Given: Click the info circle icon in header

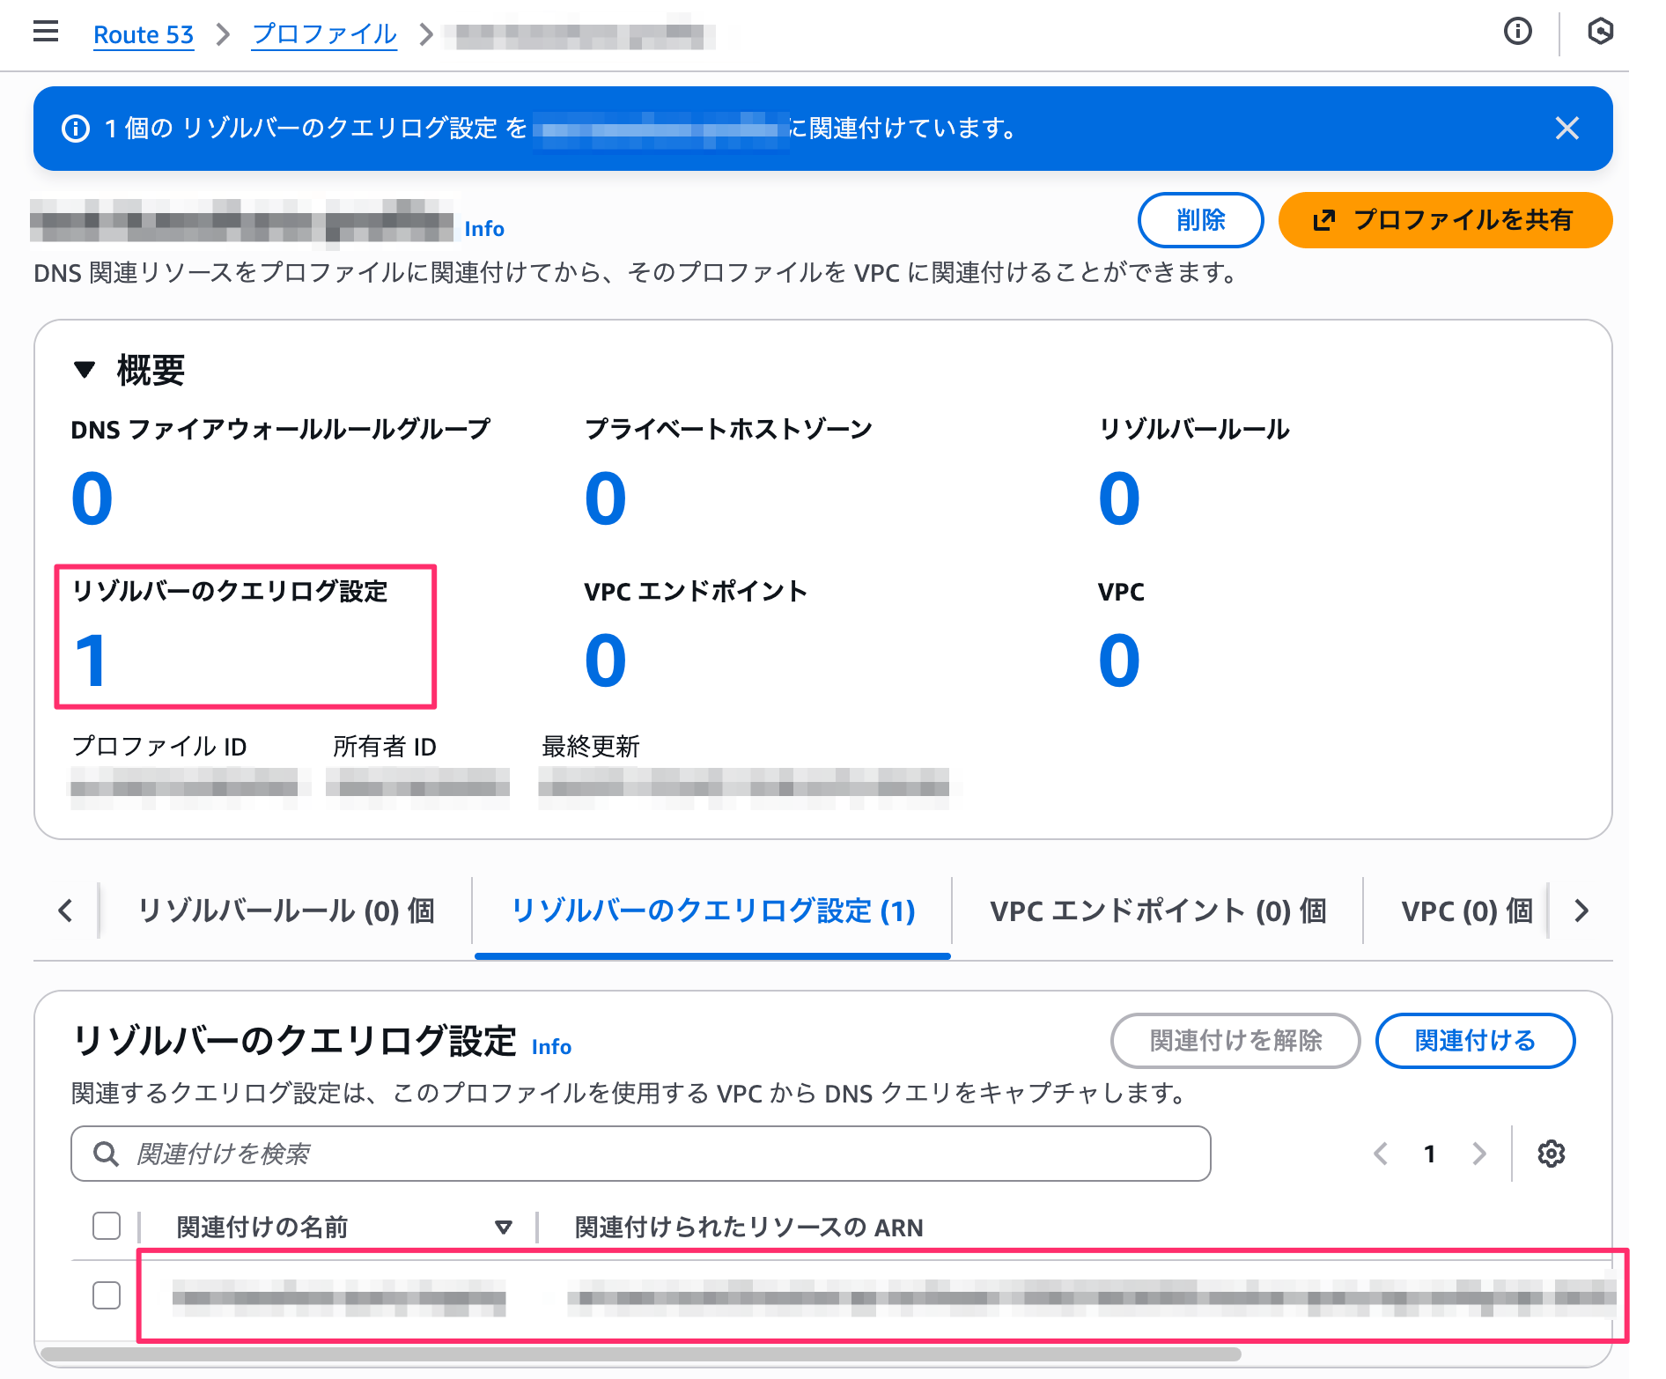Looking at the screenshot, I should pos(1517,33).
